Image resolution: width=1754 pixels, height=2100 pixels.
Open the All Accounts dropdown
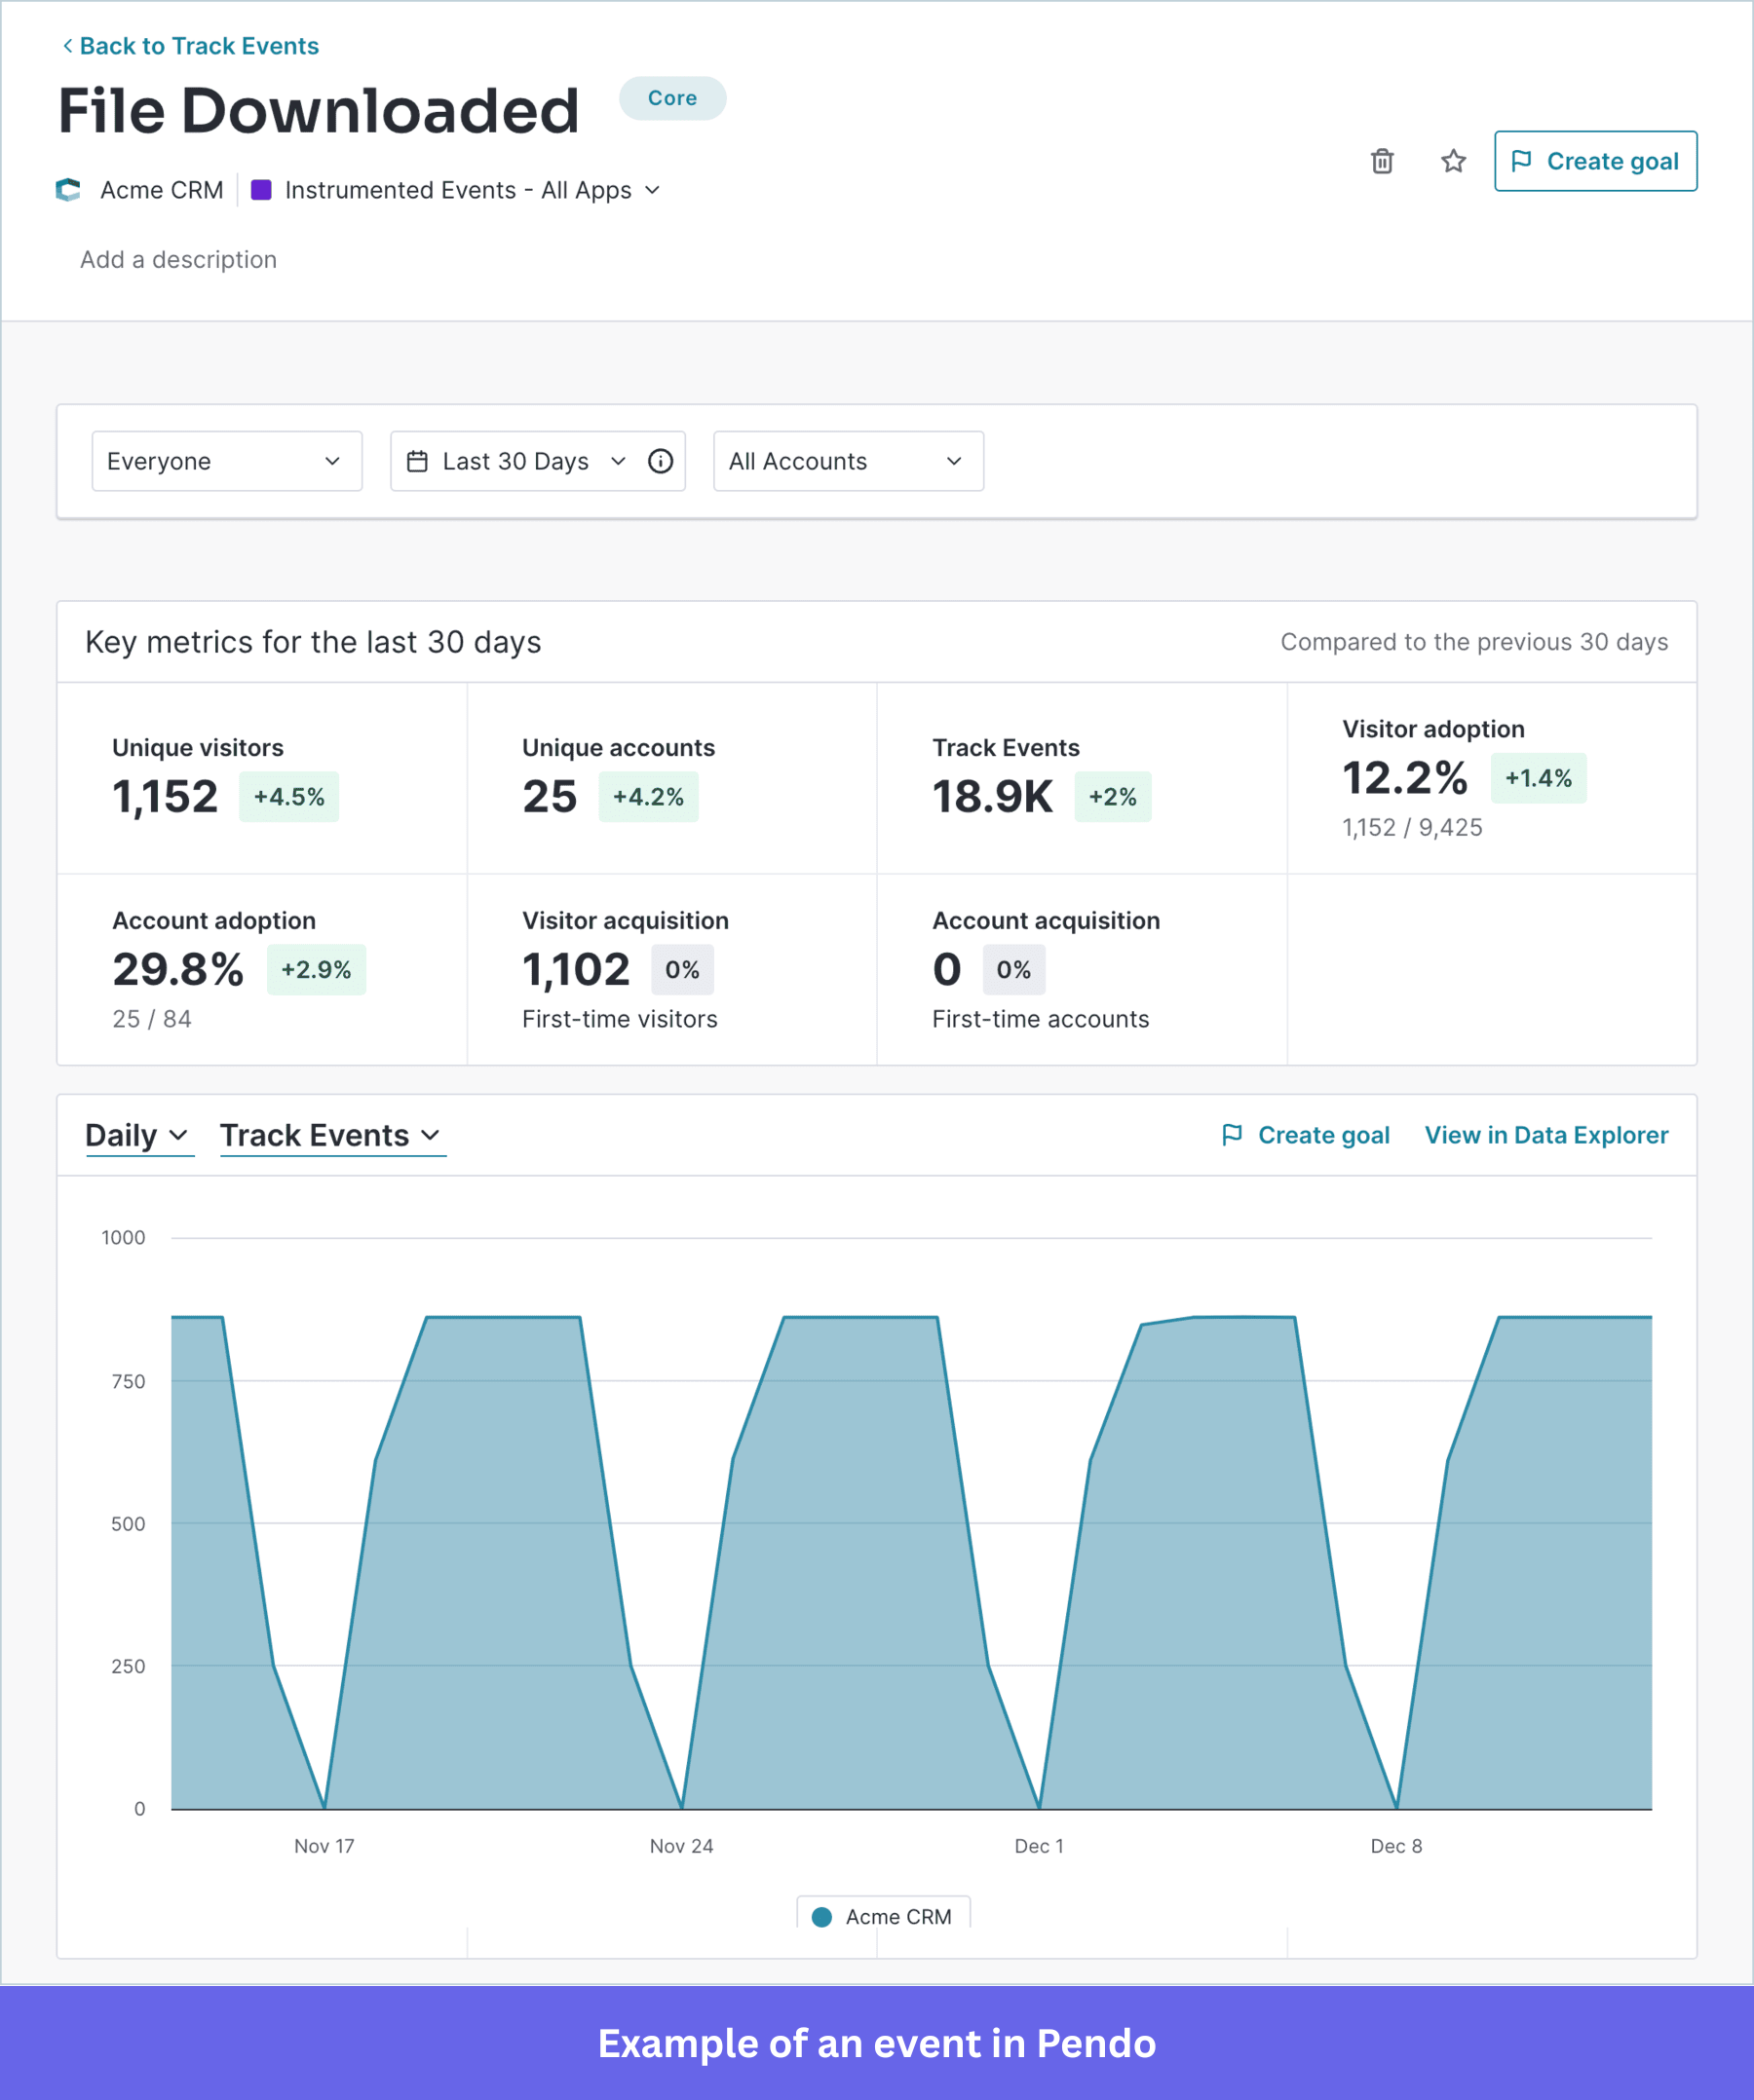pos(849,461)
